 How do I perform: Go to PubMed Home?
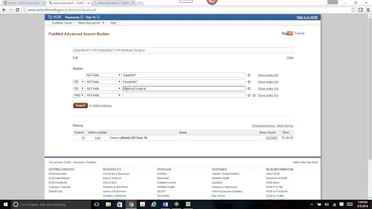(61, 23)
